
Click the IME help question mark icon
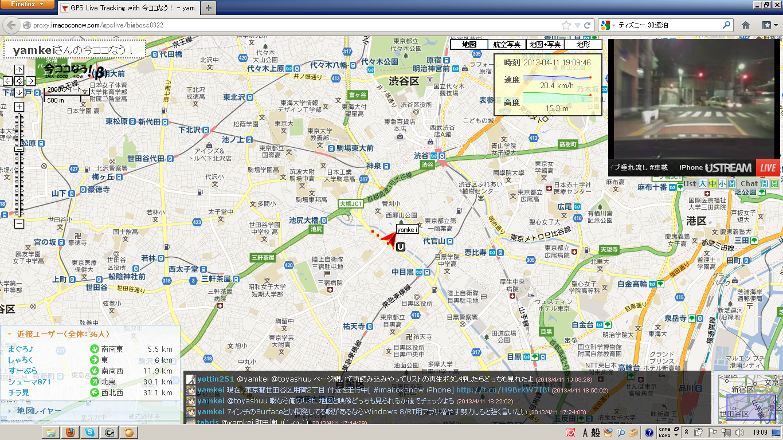coord(649,433)
